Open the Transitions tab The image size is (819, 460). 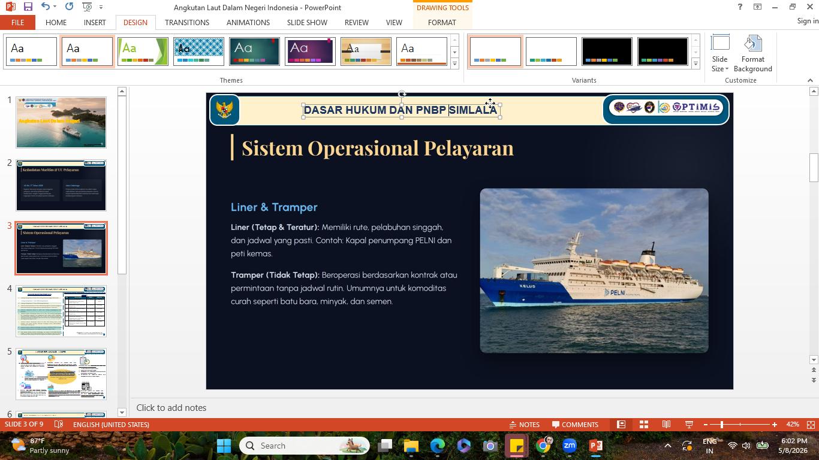187,22
